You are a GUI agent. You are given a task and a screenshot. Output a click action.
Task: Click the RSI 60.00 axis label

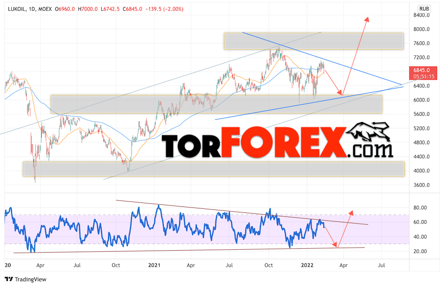(x=420, y=222)
